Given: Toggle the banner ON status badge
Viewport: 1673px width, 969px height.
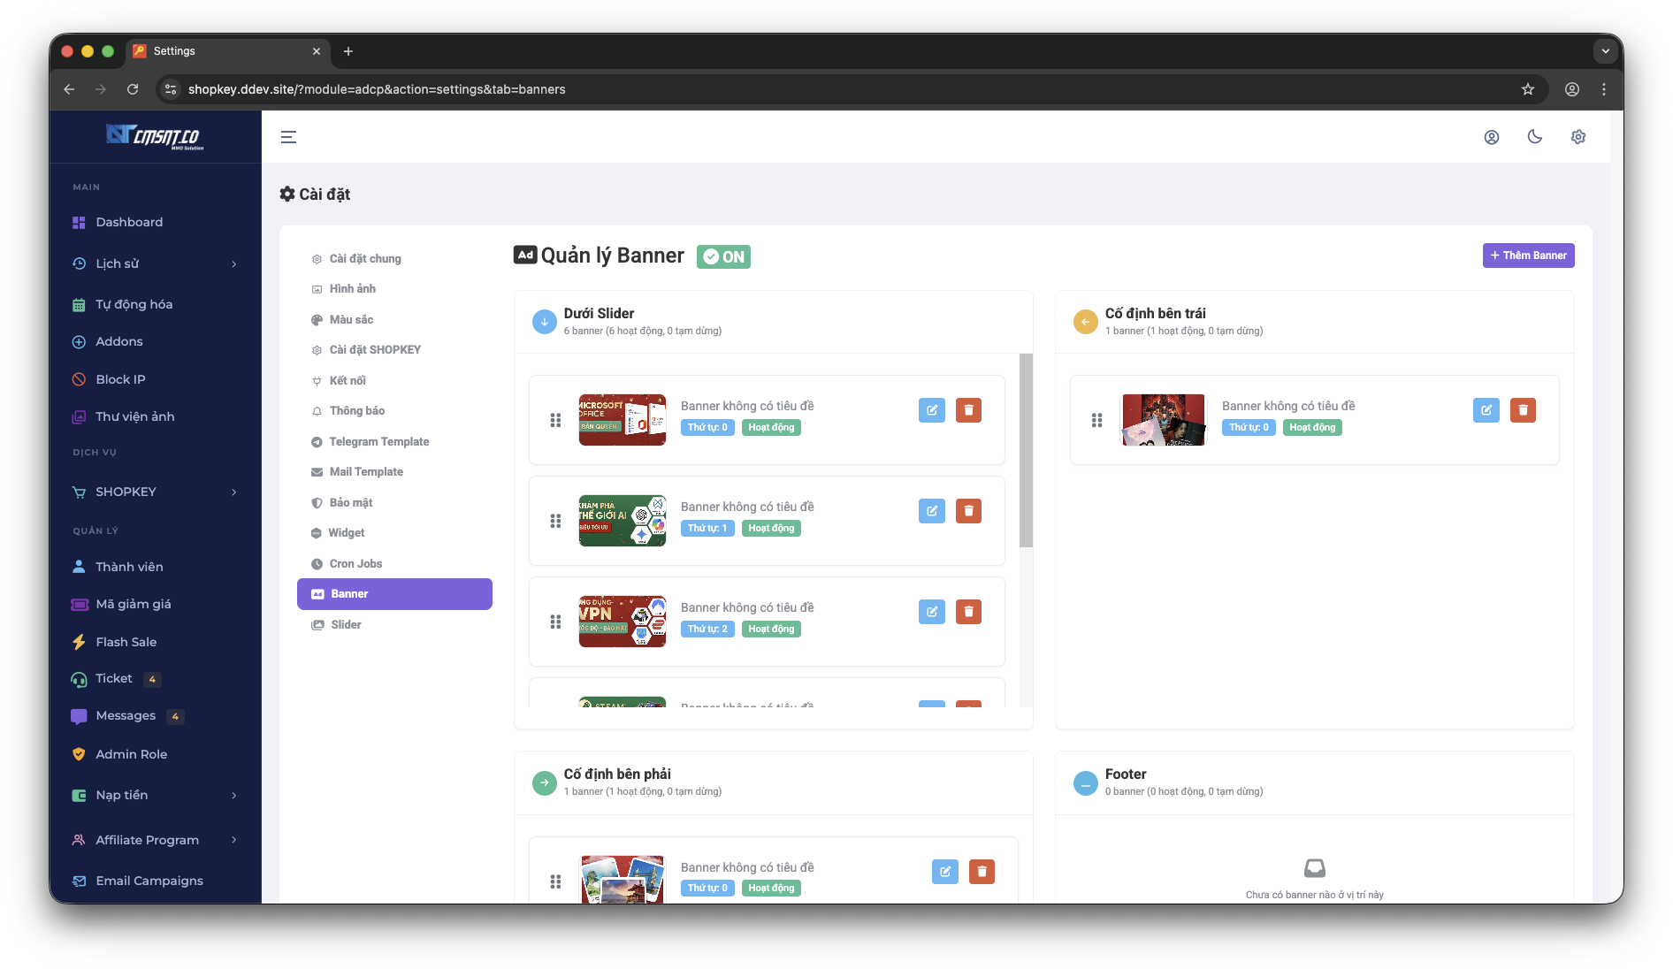Looking at the screenshot, I should click(x=723, y=257).
